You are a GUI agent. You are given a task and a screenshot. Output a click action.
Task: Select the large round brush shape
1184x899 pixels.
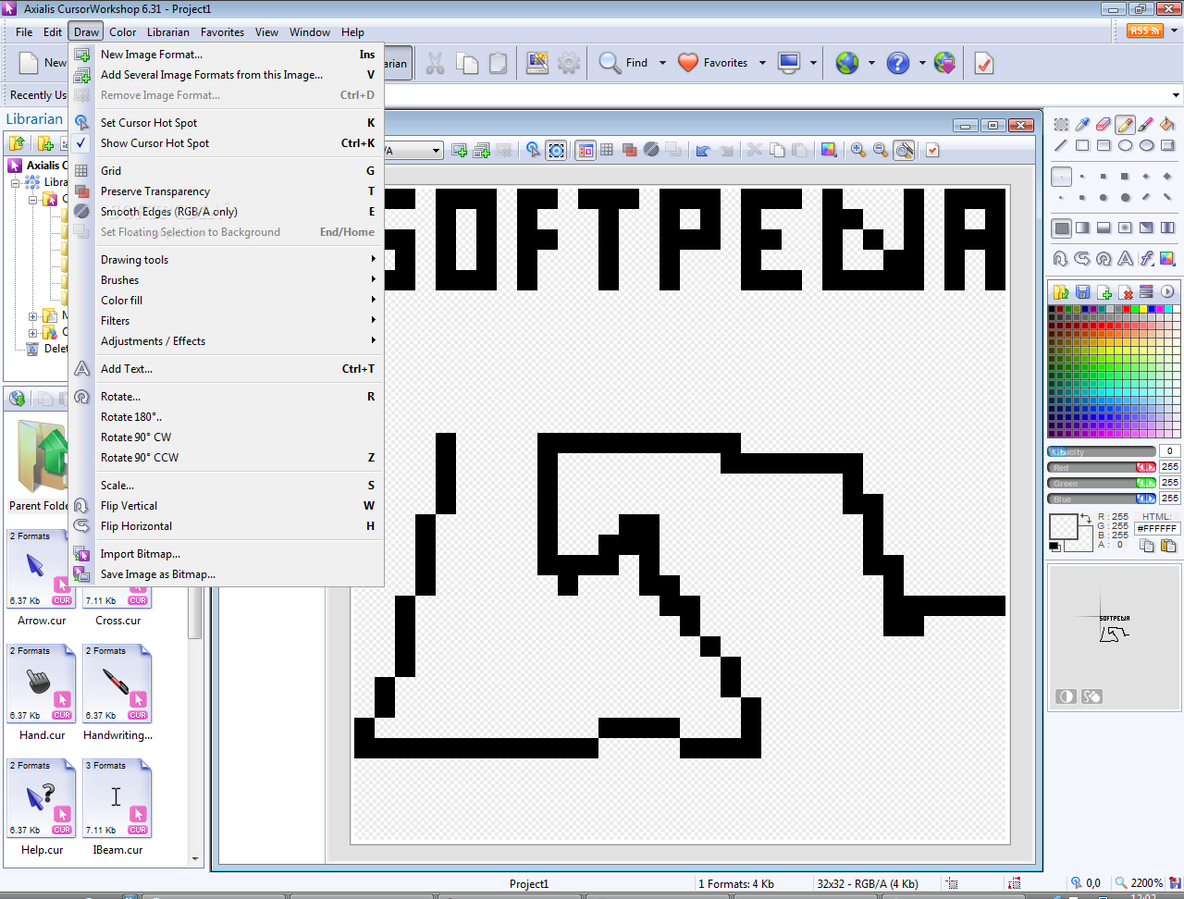pos(1125,197)
